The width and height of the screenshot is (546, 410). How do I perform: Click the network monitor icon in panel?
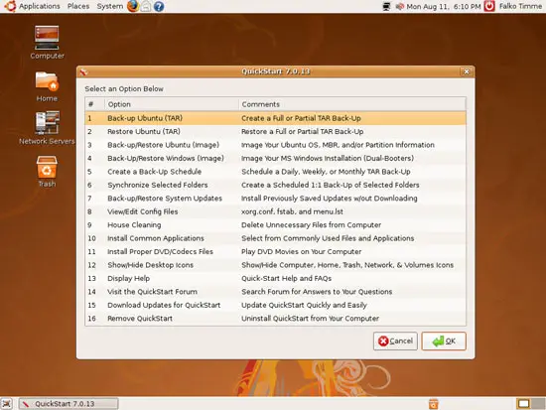(386, 6)
